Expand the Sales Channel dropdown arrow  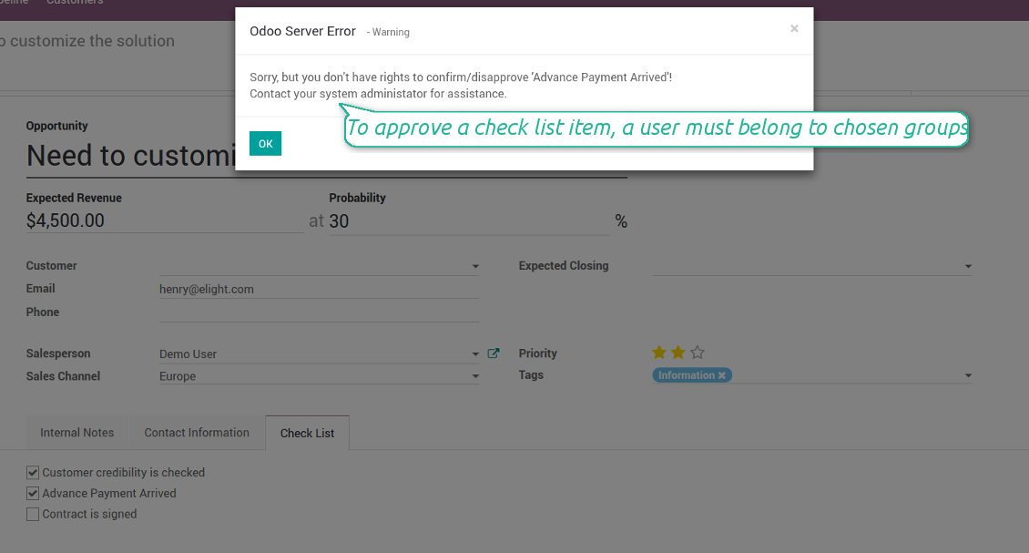(x=475, y=376)
